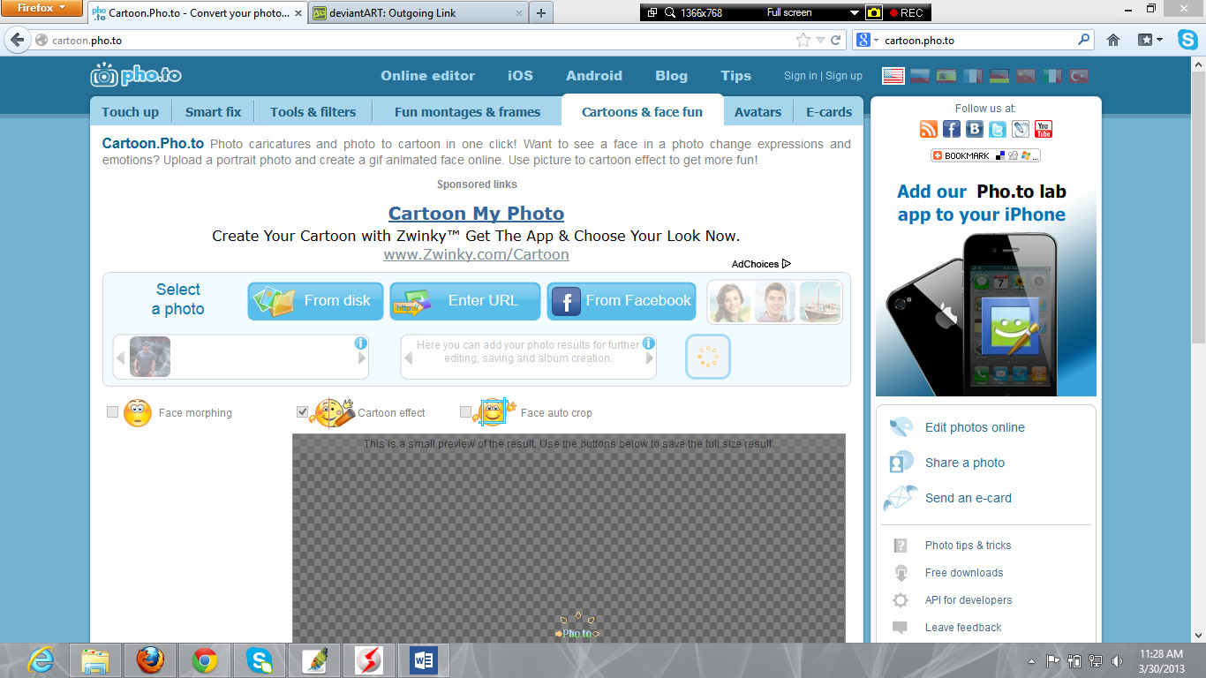This screenshot has width=1206, height=678.
Task: Enable the Face auto crop checkbox
Action: [x=465, y=411]
